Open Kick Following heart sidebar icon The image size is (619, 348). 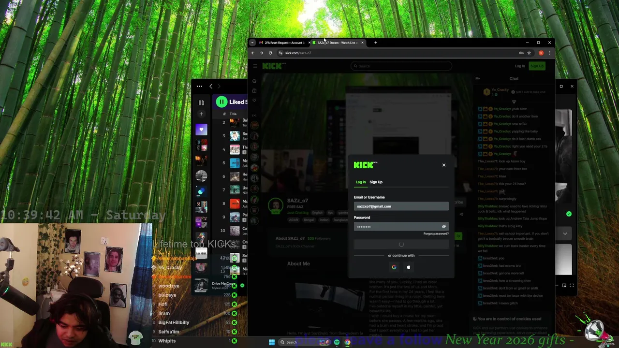pyautogui.click(x=254, y=101)
